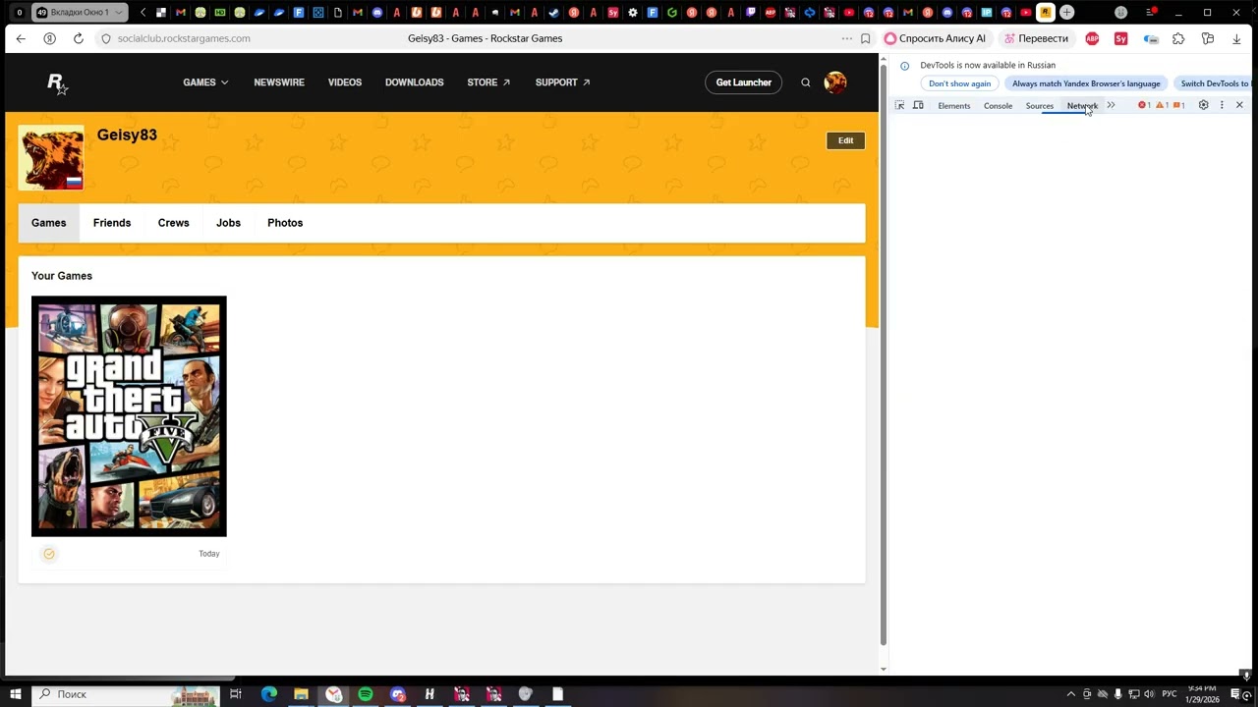The image size is (1258, 707).
Task: Open the user avatar menu in header
Action: (835, 82)
